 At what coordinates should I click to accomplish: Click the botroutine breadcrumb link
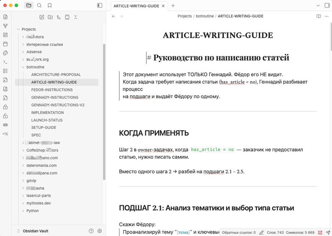pos(205,16)
